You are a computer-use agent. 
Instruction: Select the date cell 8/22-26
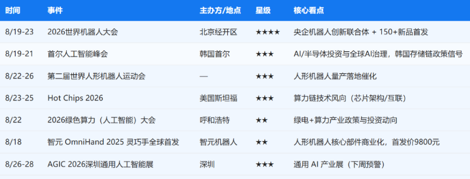click(x=20, y=76)
